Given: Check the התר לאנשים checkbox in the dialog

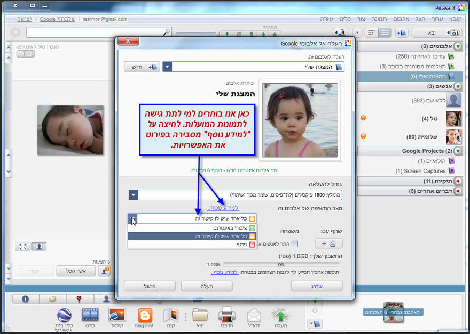Looking at the screenshot, I should 295,244.
